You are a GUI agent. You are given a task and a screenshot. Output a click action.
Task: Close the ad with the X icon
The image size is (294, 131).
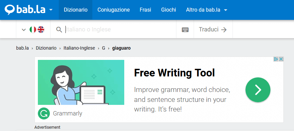pos(281,59)
